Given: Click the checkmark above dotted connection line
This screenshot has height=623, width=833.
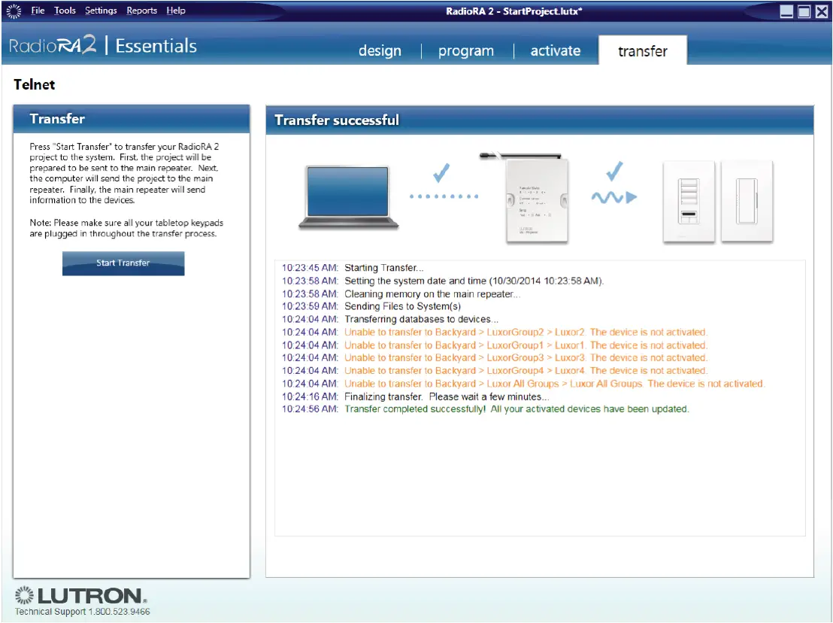Looking at the screenshot, I should coord(441,173).
